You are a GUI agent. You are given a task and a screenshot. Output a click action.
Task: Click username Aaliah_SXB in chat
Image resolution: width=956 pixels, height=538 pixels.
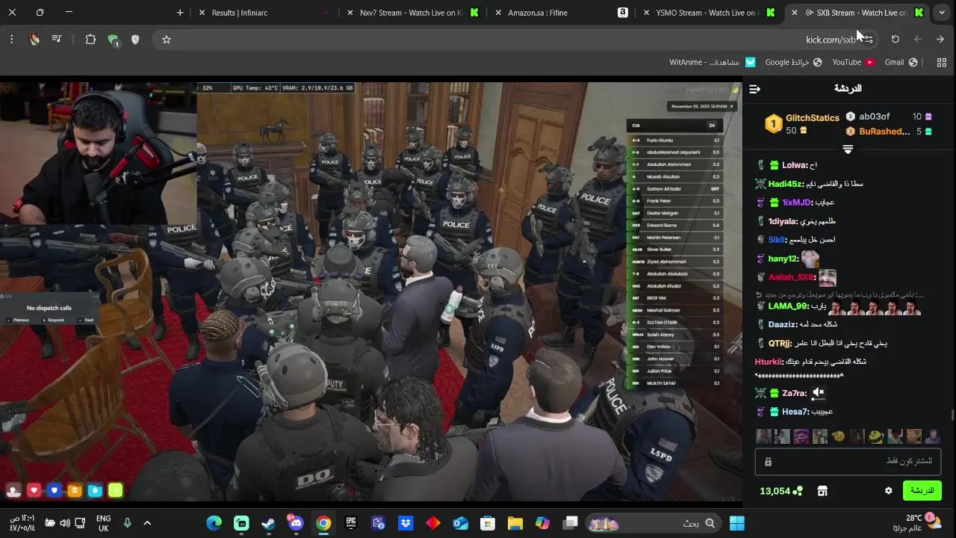pos(791,277)
